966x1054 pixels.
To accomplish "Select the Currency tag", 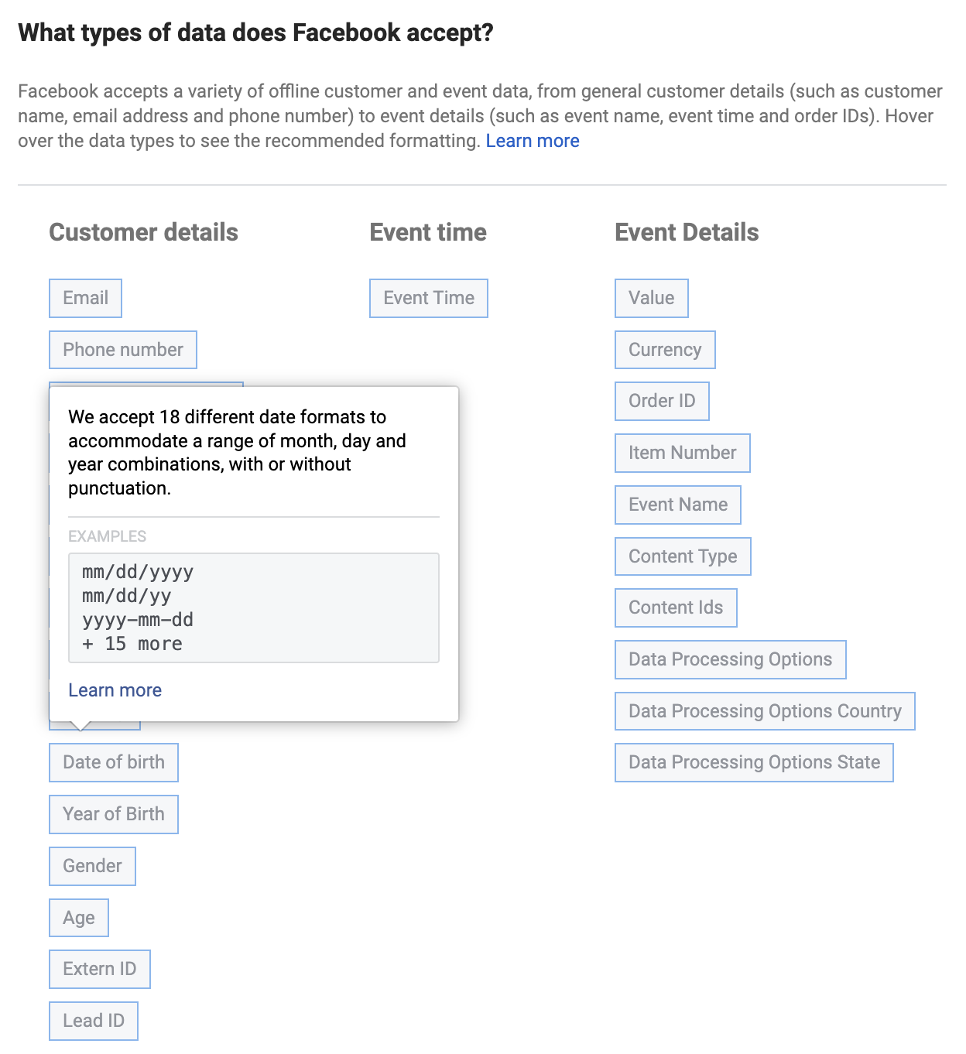I will (x=665, y=350).
